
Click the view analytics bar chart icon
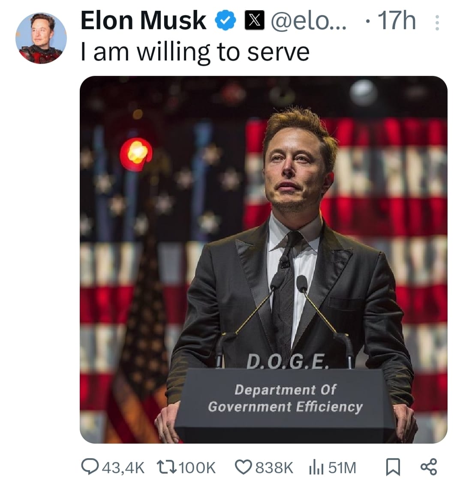click(316, 467)
